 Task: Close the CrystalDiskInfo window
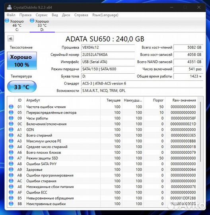[x=199, y=7]
